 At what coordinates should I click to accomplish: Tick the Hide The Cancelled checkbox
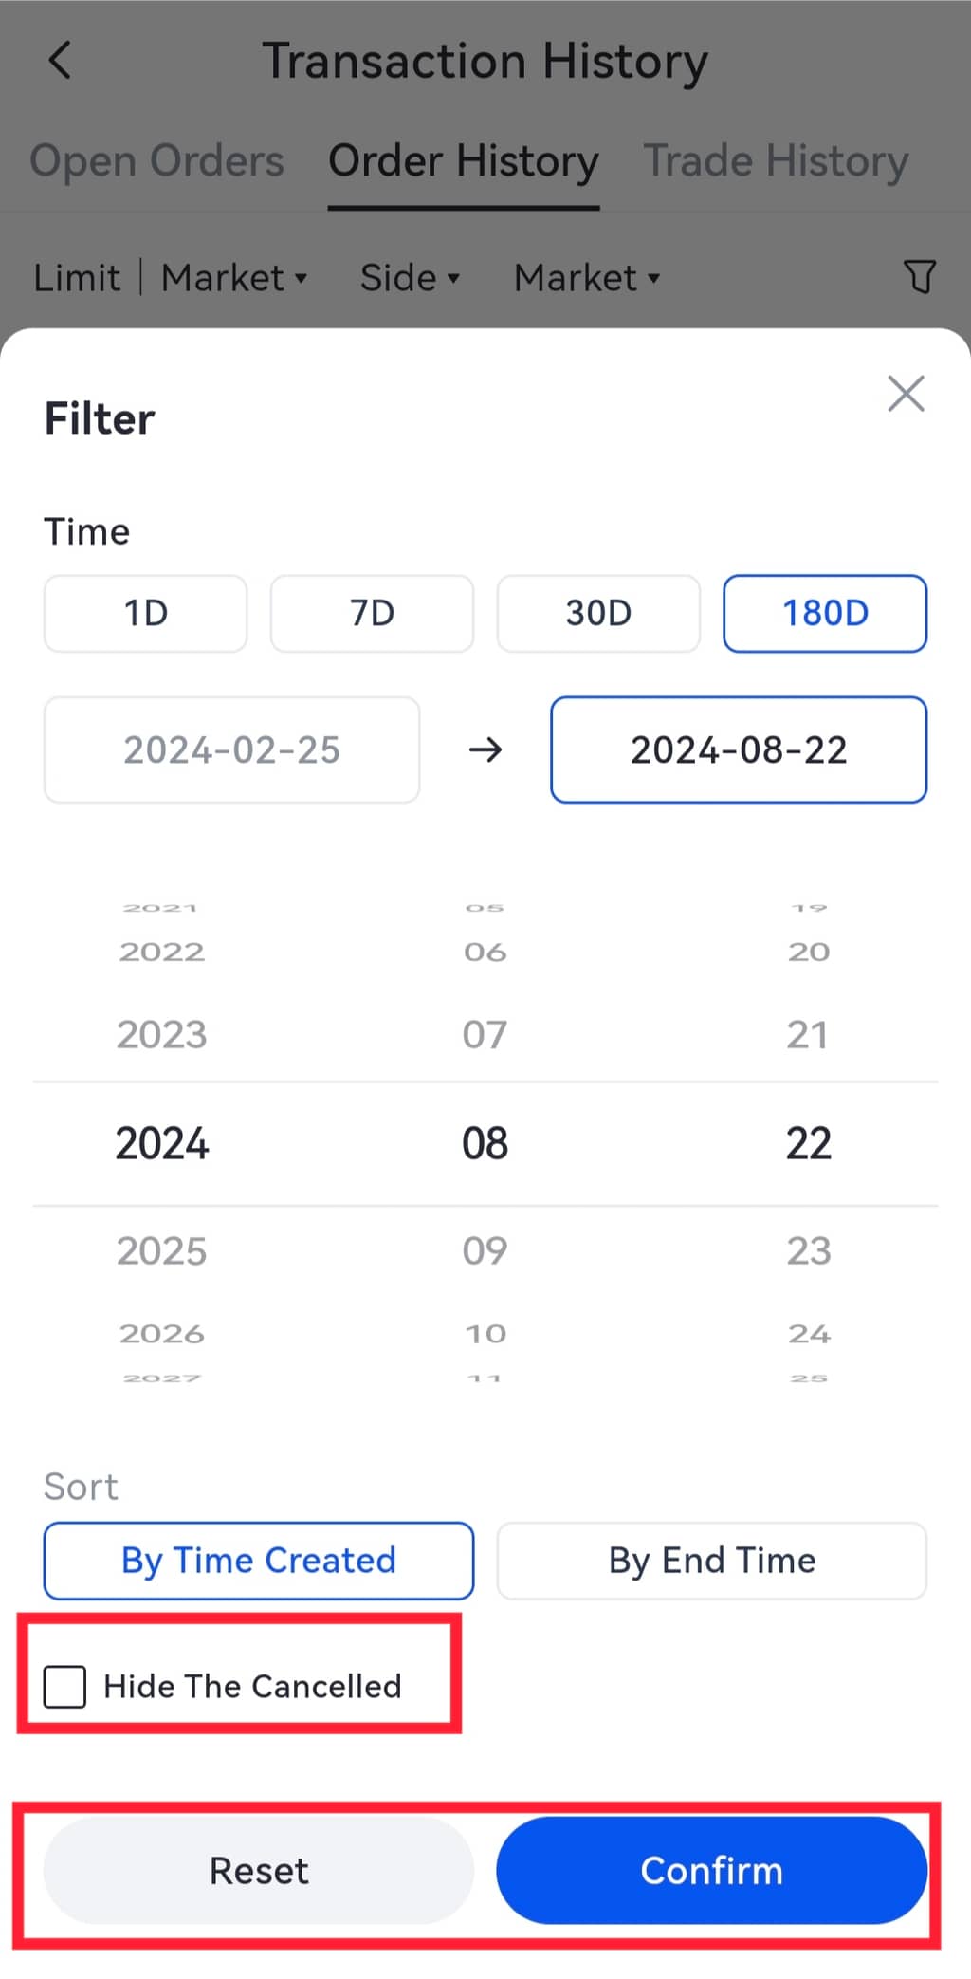coord(65,1686)
